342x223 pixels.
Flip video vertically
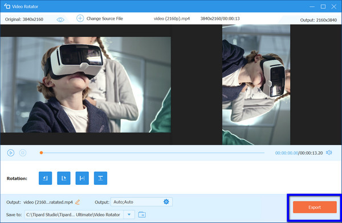click(x=100, y=178)
